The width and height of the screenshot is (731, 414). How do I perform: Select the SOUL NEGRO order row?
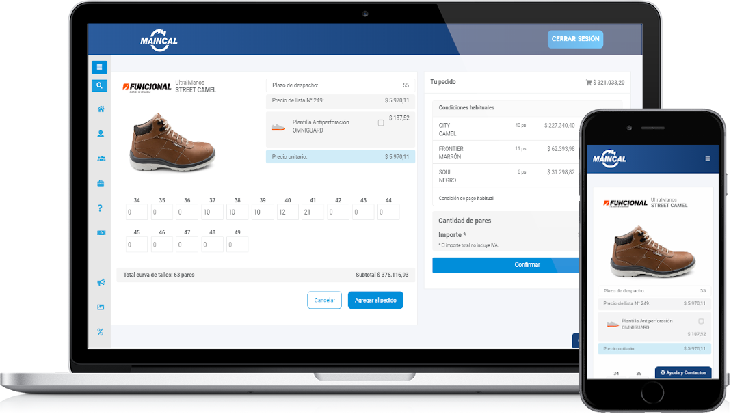click(506, 176)
